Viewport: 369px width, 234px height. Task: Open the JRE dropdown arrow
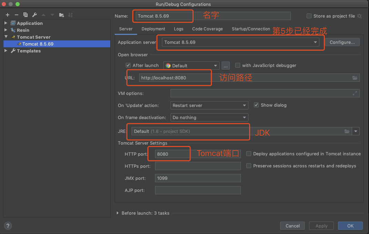click(356, 131)
